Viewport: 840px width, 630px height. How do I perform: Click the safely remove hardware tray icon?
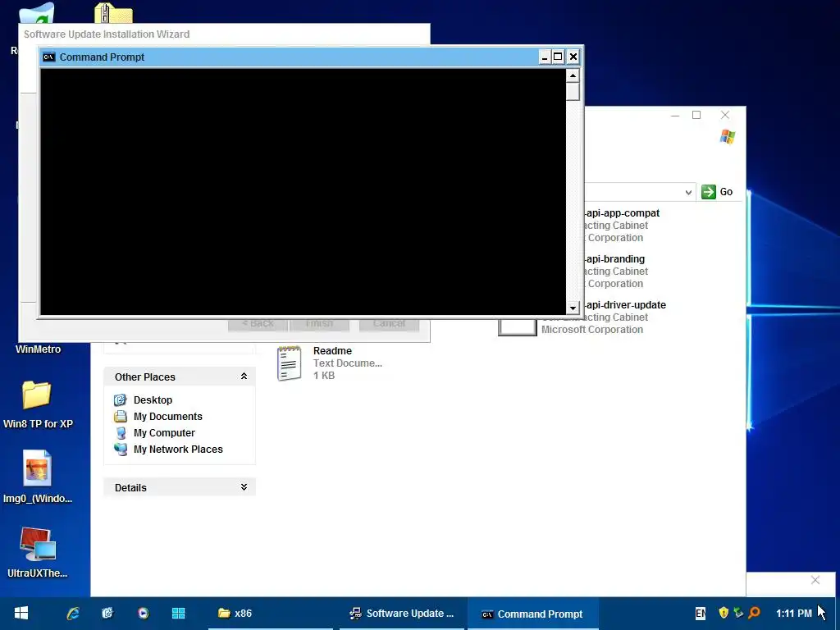click(x=739, y=612)
